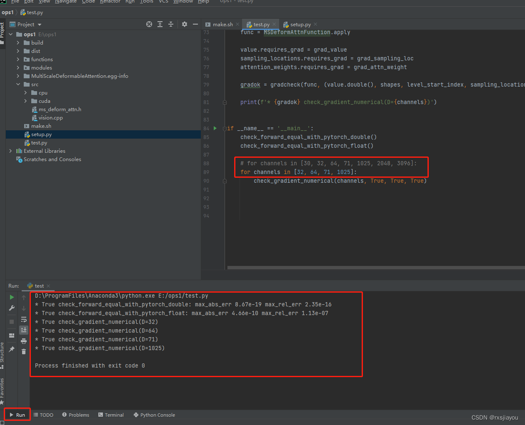The width and height of the screenshot is (525, 425).
Task: Toggle soft-wrap in the run console
Action: [24, 320]
